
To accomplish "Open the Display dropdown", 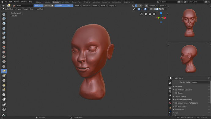I will (113, 6).
